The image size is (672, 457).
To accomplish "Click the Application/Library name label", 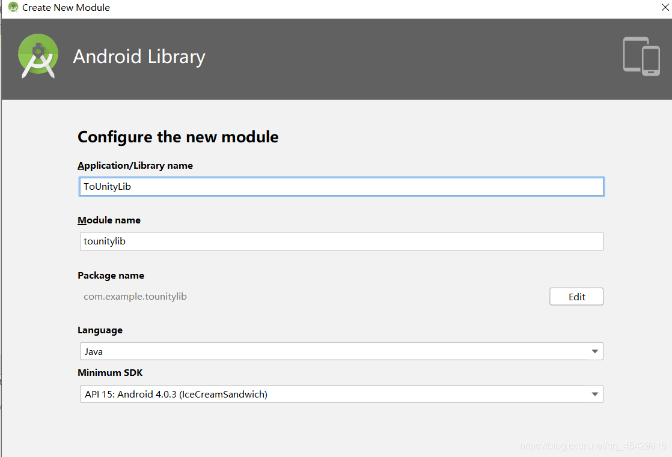I will pos(135,166).
